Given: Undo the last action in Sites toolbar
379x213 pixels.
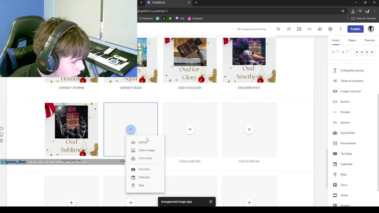Looking at the screenshot, I should [x=278, y=29].
